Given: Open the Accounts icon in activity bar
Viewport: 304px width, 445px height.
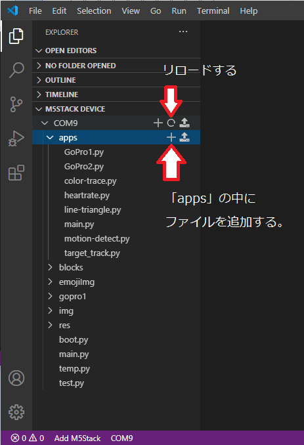Looking at the screenshot, I should 16,378.
